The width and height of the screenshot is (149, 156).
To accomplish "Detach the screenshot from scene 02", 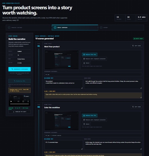I will (86, 124).
